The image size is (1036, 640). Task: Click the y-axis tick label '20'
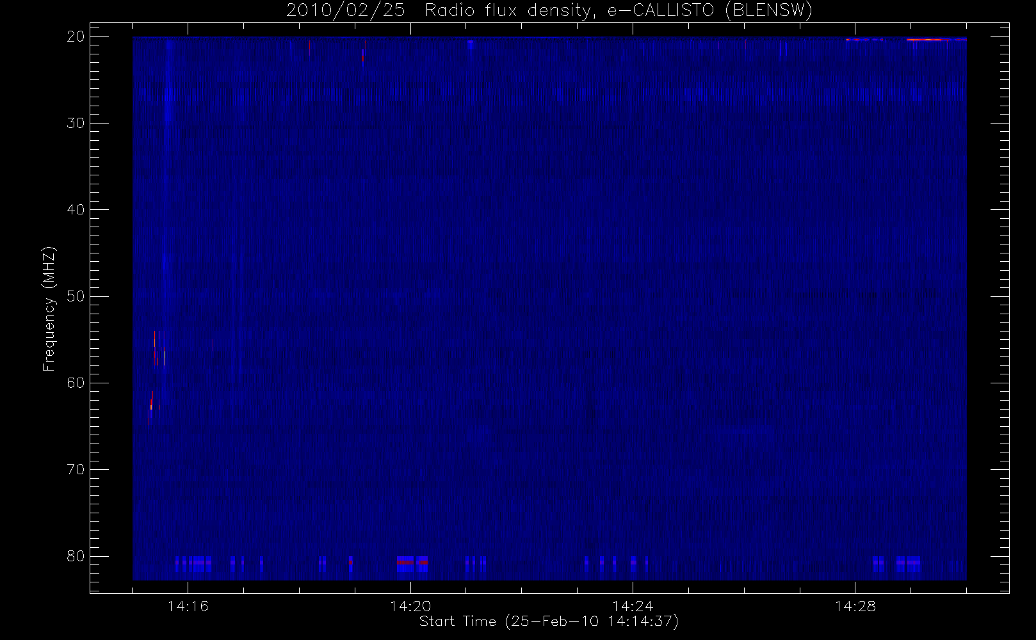click(x=76, y=36)
